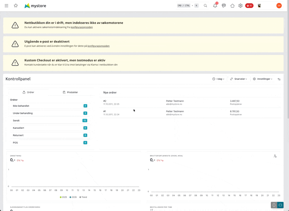
Task: Open the notifications bell
Action: click(x=215, y=6)
